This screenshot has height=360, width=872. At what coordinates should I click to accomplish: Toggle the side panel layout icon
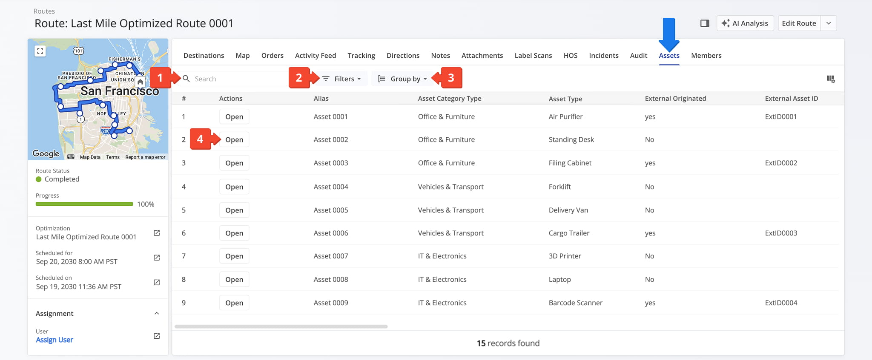click(x=705, y=23)
